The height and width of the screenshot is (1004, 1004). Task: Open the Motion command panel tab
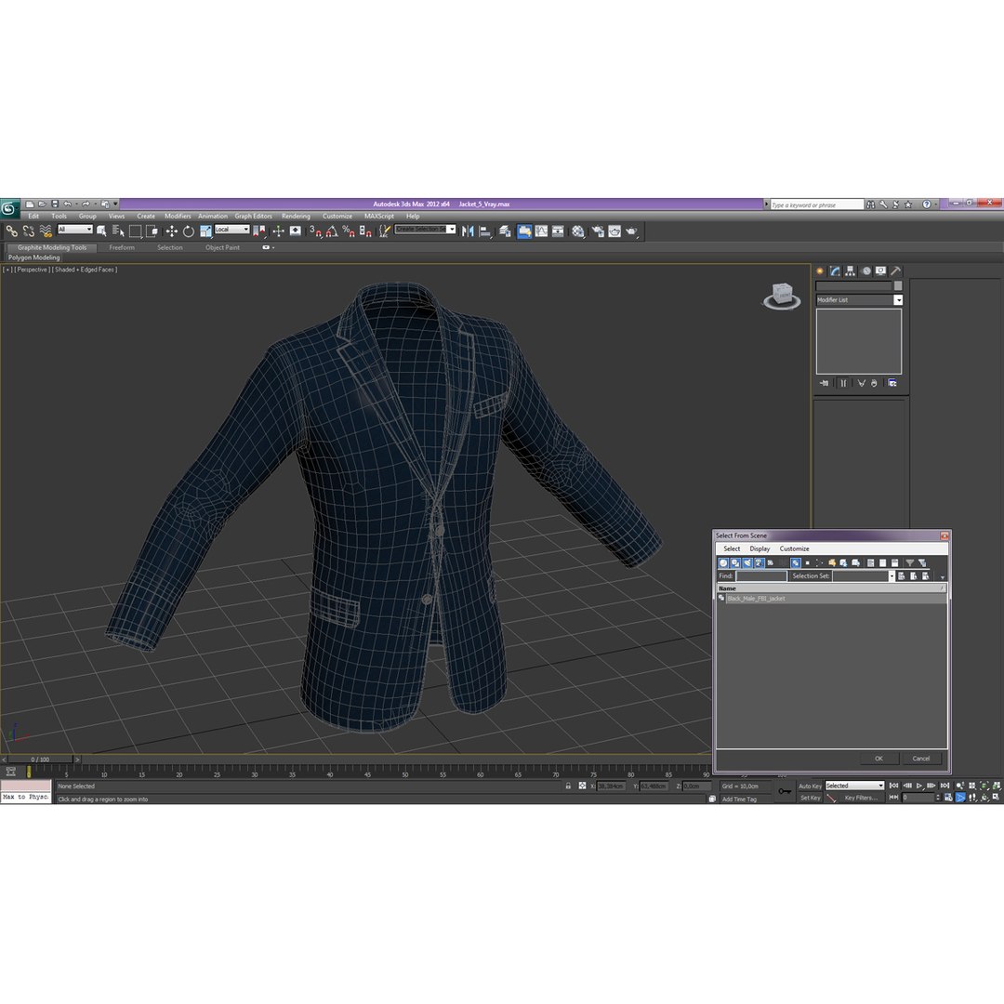(865, 271)
